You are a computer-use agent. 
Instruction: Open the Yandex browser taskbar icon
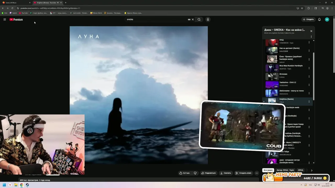click(10, 185)
